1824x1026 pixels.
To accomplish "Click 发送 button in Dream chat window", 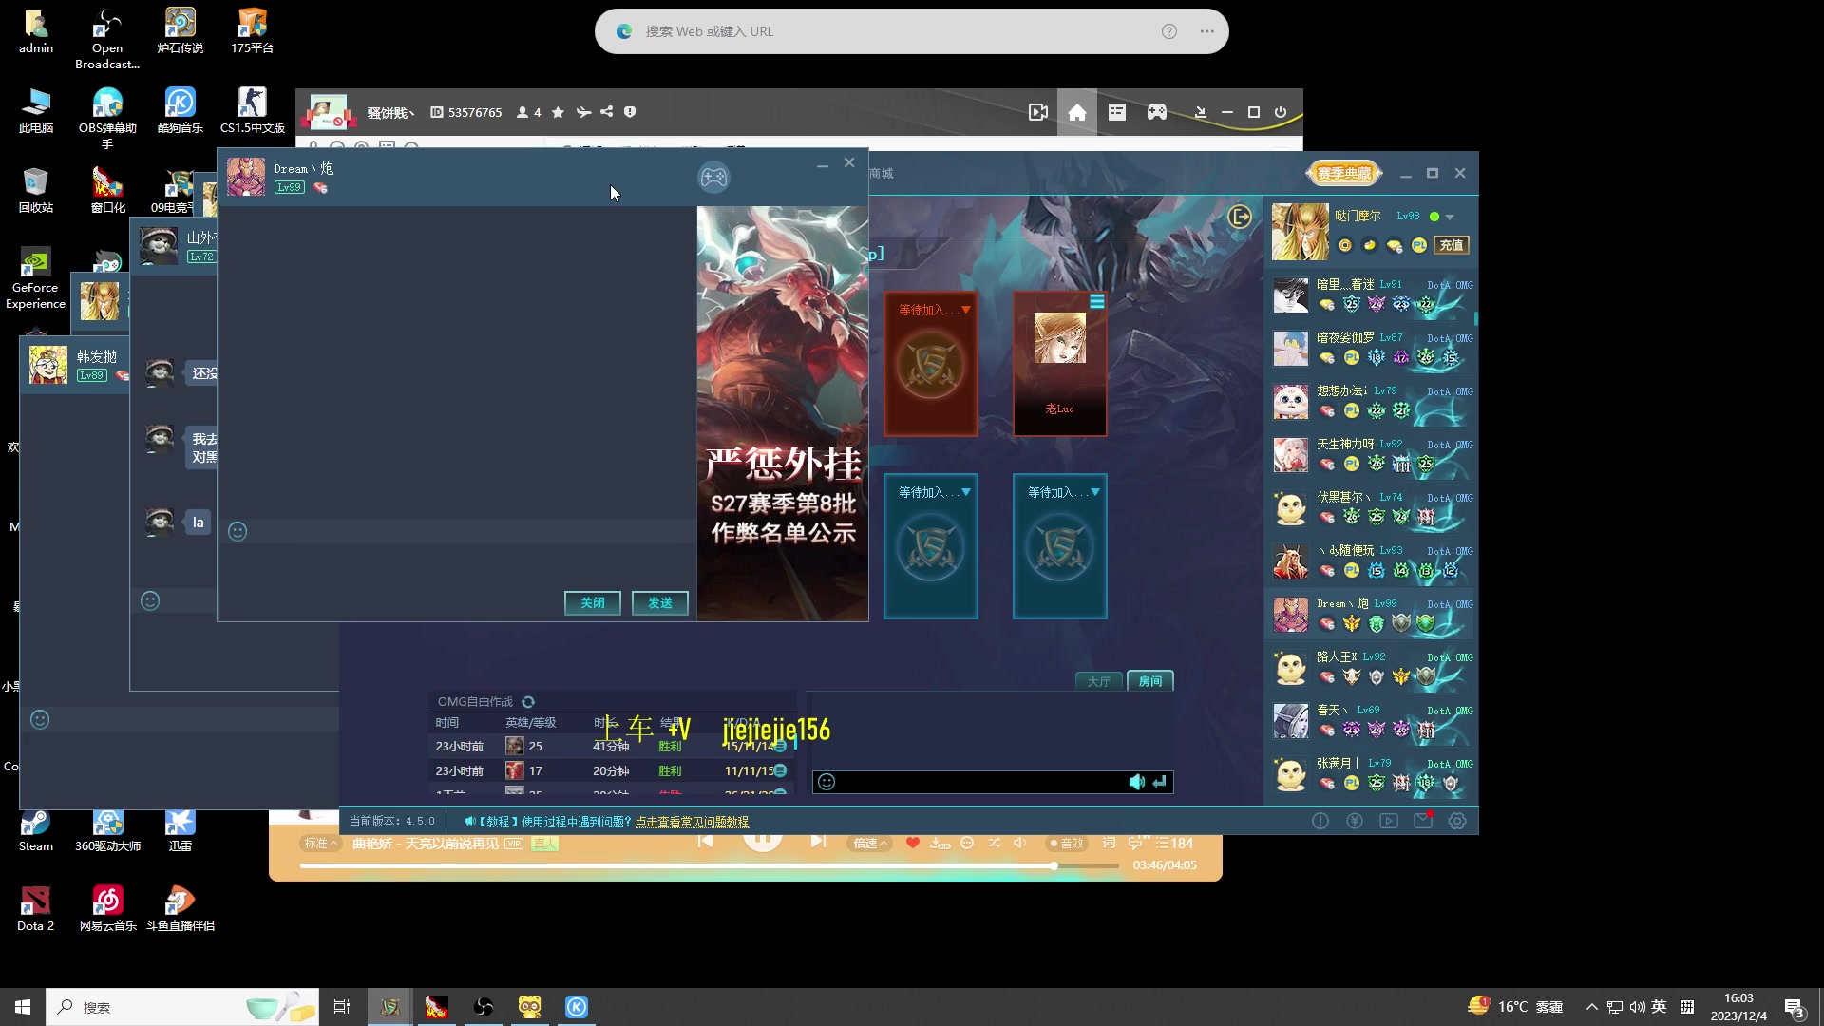I will tap(660, 603).
